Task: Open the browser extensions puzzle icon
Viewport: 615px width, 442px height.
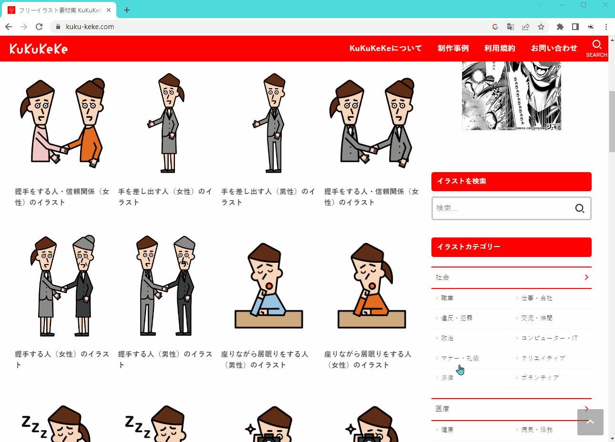Action: 560,27
